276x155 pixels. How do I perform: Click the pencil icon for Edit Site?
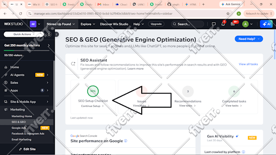20,149
